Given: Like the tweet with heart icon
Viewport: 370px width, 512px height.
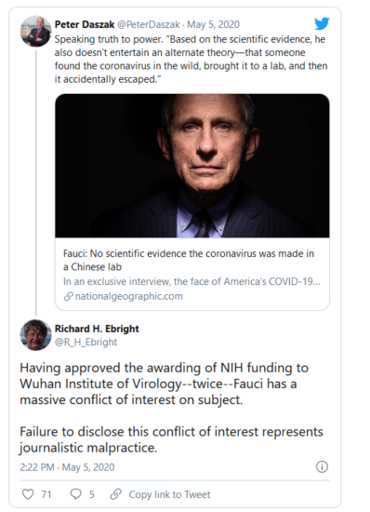Looking at the screenshot, I should (28, 494).
